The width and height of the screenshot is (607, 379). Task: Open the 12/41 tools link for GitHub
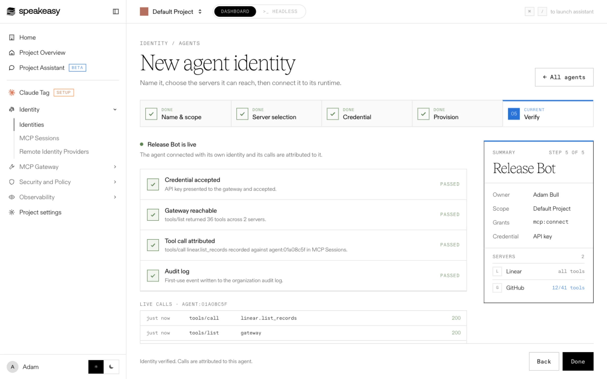[568, 288]
